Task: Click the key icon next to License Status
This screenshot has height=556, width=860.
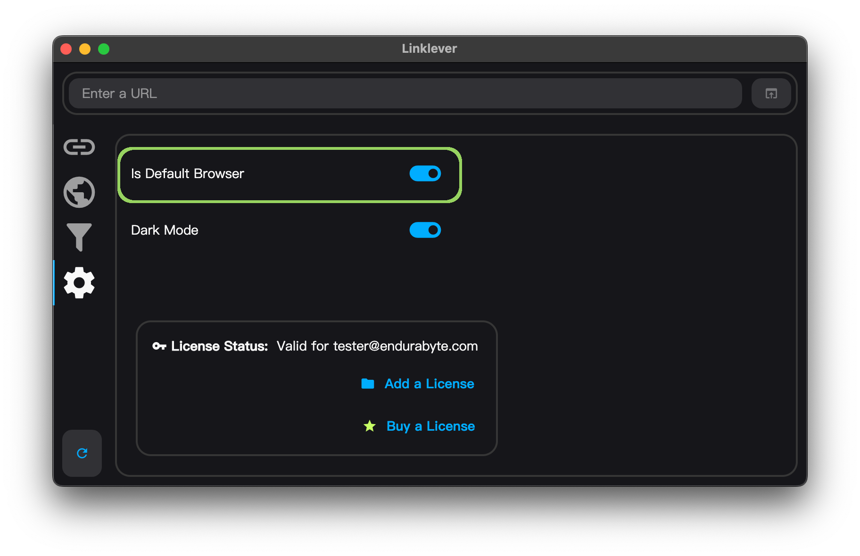Action: [159, 346]
